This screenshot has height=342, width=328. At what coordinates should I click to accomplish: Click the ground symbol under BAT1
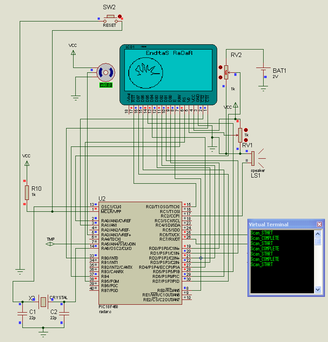point(263,89)
